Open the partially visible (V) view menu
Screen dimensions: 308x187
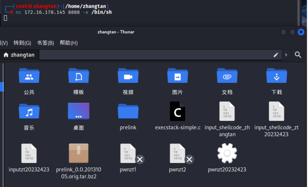tap(4, 43)
